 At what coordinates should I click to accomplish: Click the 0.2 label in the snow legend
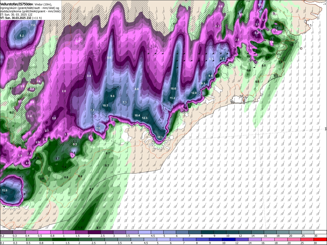(x=2, y=236)
